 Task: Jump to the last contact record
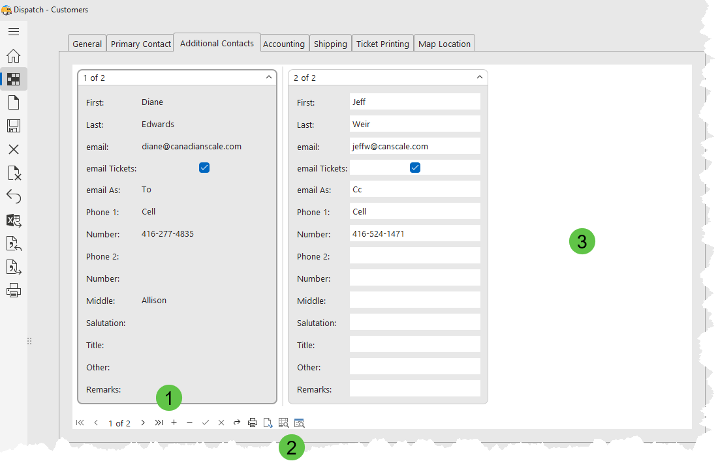tap(159, 423)
